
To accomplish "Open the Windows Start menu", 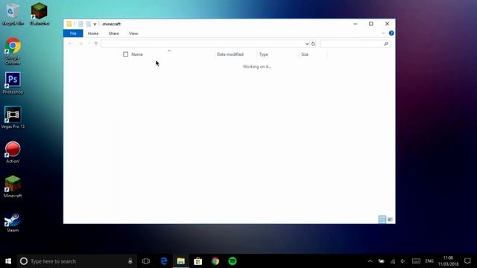I will click(8, 261).
